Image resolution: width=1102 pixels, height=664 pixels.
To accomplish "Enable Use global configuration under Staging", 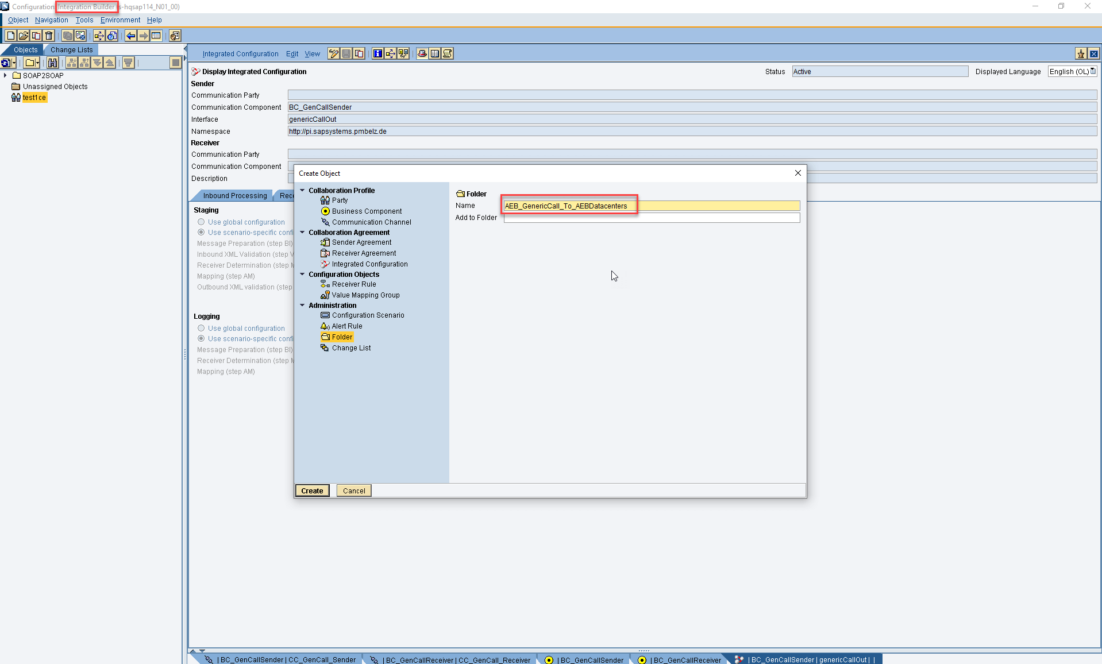I will [x=201, y=222].
